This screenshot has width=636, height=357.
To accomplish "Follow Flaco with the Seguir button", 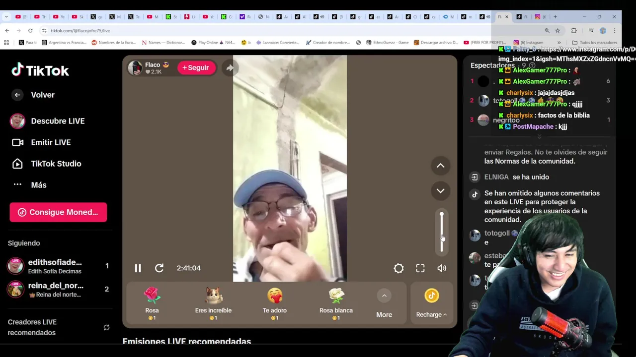I will pos(196,67).
